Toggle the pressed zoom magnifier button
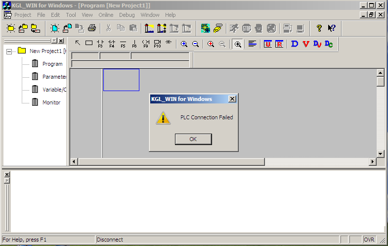388x246 pixels. coord(238,45)
